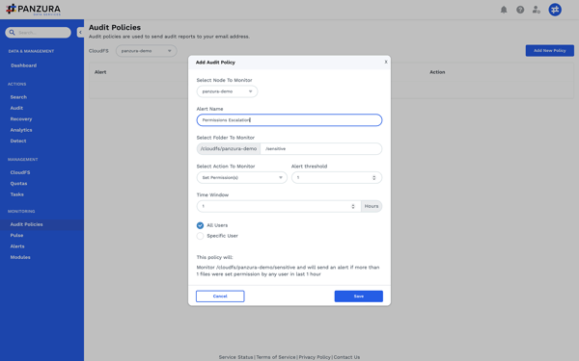Image resolution: width=579 pixels, height=361 pixels.
Task: Open the Select Action To Monitor dropdown
Action: click(x=241, y=177)
